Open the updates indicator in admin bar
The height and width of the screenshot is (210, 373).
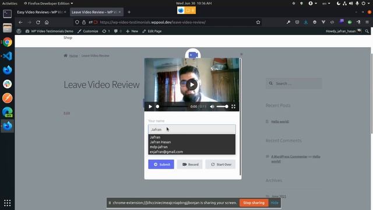pos(106,31)
